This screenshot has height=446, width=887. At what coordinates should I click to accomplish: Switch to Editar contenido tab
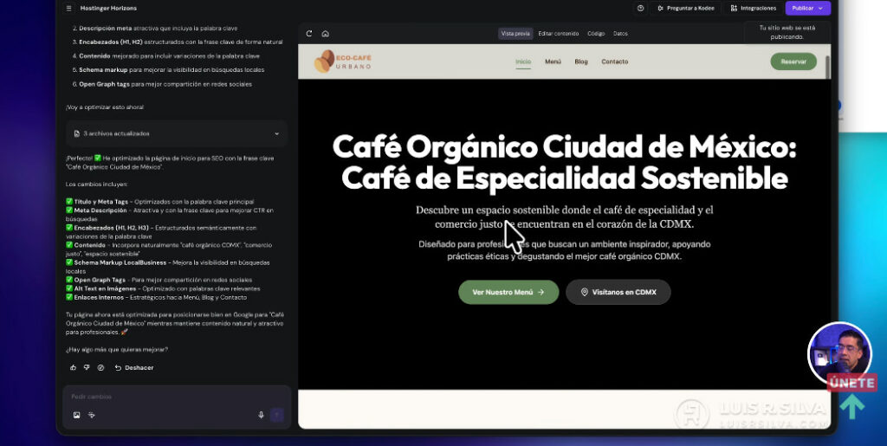[559, 34]
